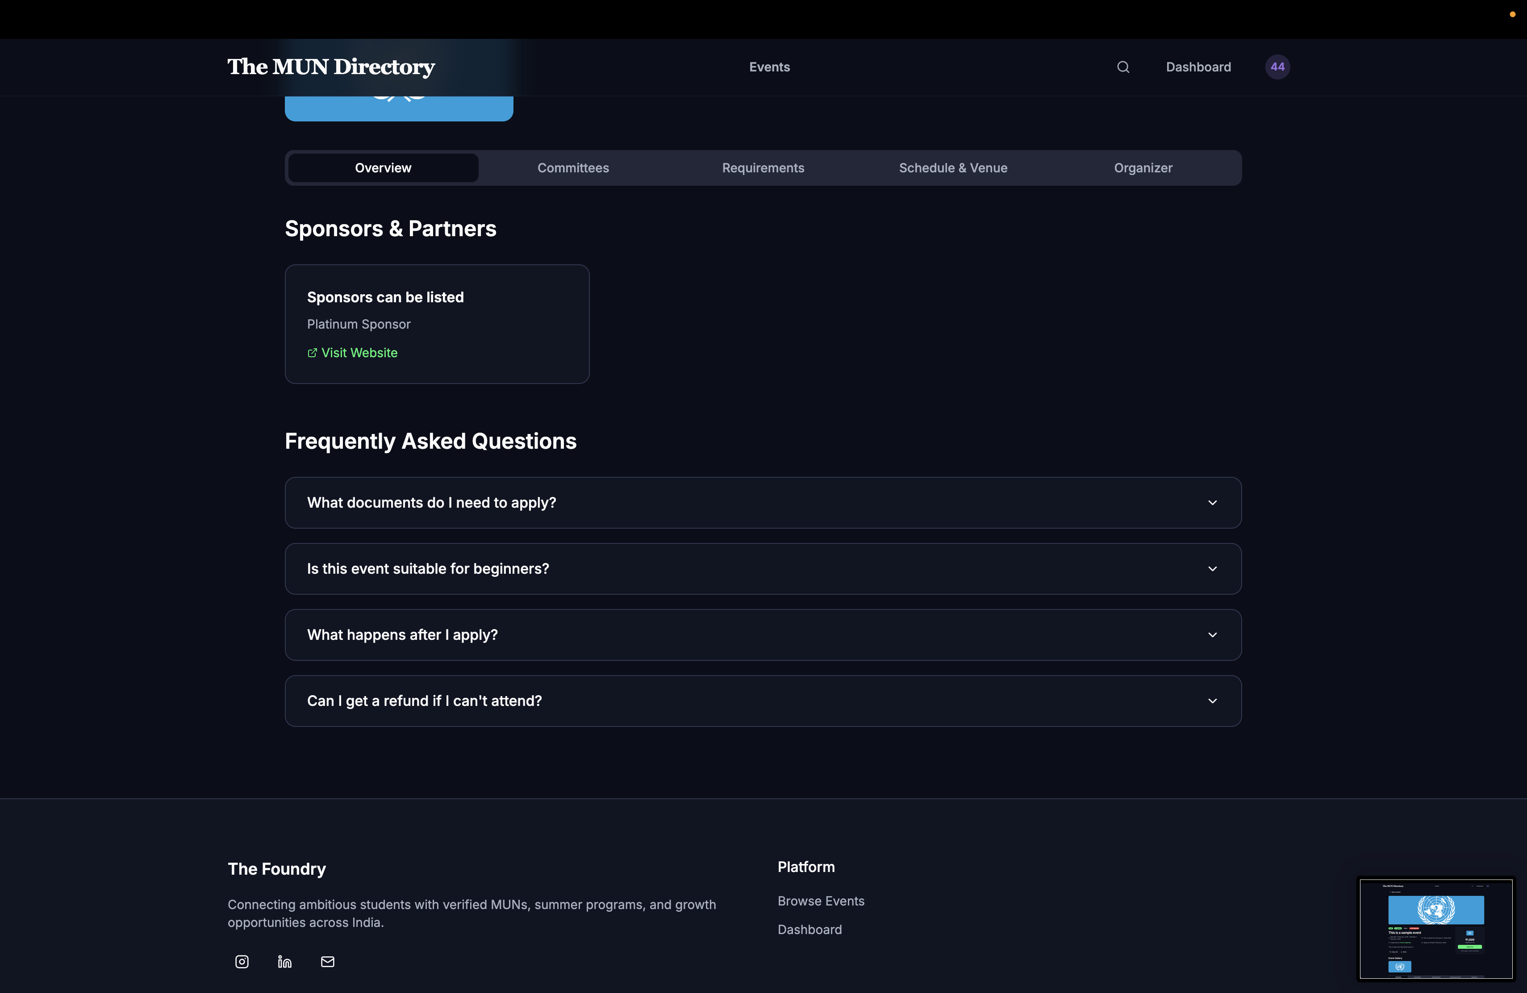Image resolution: width=1527 pixels, height=993 pixels.
Task: Click the external link icon beside Visit Website
Action: point(312,353)
